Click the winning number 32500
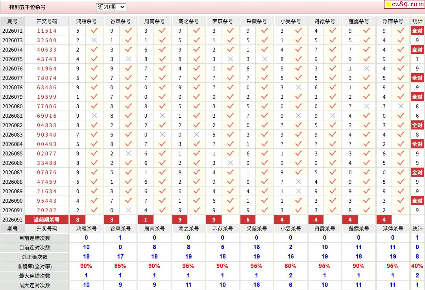 click(x=46, y=41)
